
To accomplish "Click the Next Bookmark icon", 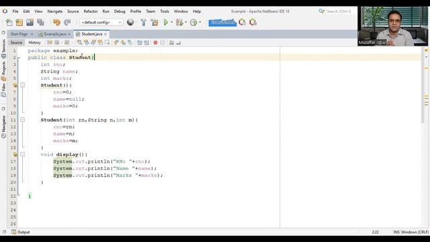I will coord(123,42).
